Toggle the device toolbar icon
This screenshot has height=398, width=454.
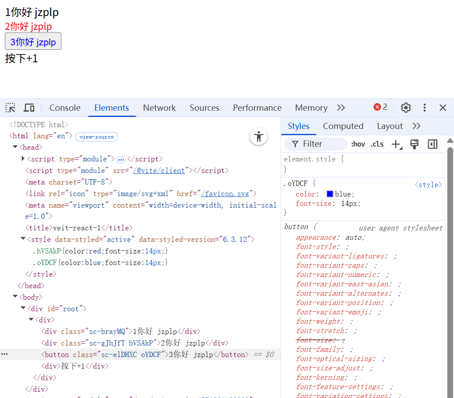[29, 108]
